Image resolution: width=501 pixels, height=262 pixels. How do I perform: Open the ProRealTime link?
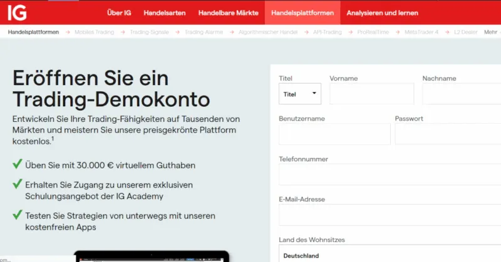coord(373,32)
